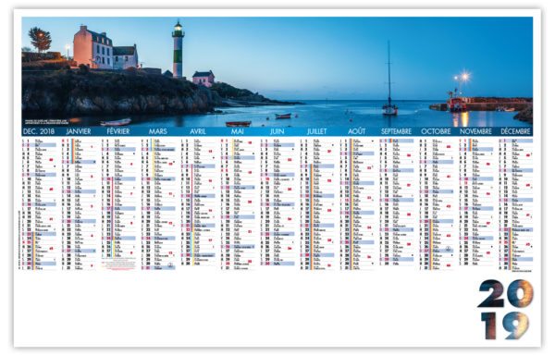Select the AOÛT month header
Viewport: 555px width, 356px height.
(x=356, y=131)
